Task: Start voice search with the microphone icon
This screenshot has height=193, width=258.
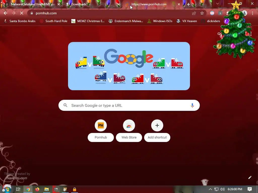Action: click(x=192, y=105)
